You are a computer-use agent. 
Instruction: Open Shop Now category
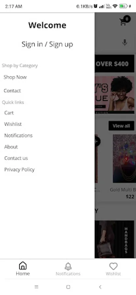[15, 77]
